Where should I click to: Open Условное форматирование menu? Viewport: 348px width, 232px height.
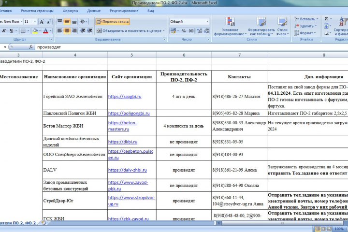pyautogui.click(x=230, y=26)
